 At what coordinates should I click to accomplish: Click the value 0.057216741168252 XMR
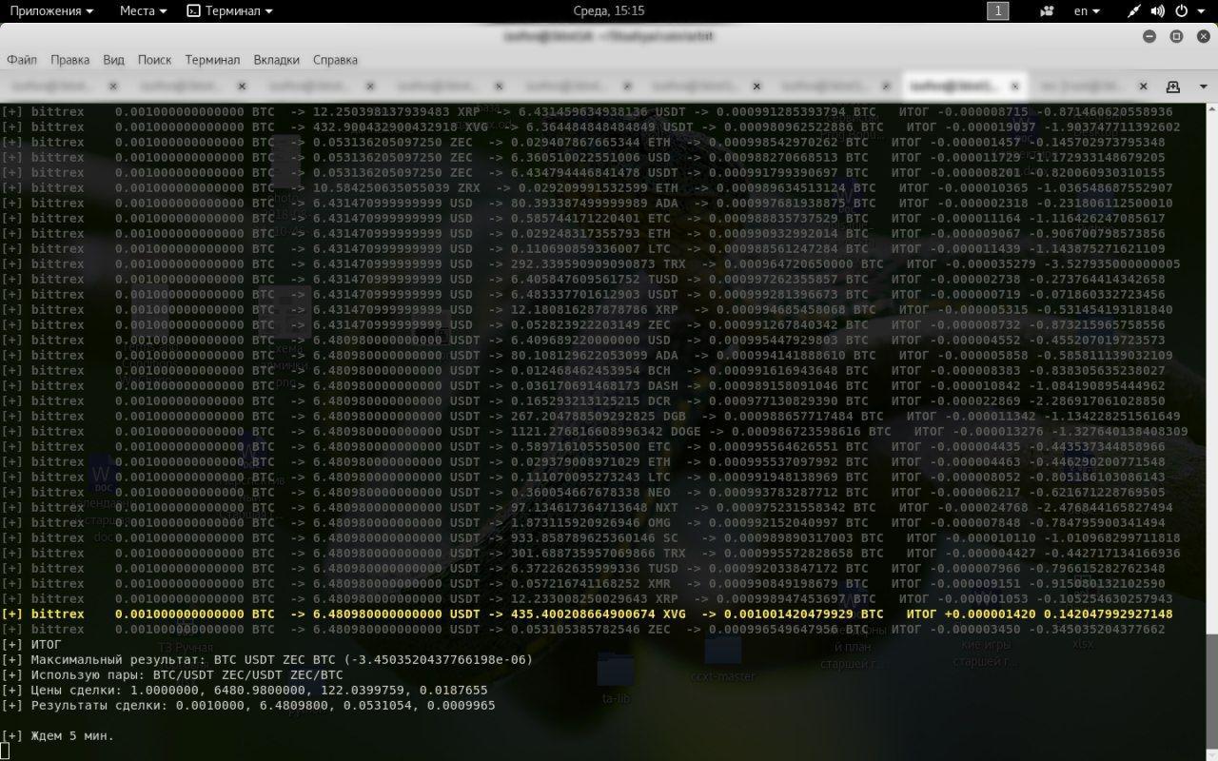coord(591,583)
